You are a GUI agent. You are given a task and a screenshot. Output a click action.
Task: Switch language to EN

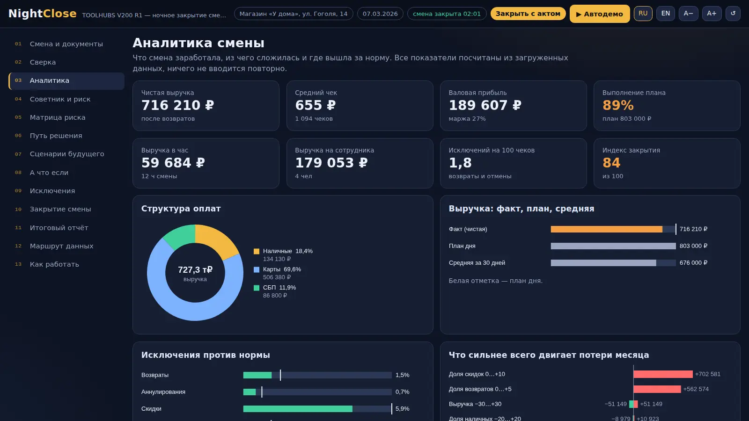[666, 14]
